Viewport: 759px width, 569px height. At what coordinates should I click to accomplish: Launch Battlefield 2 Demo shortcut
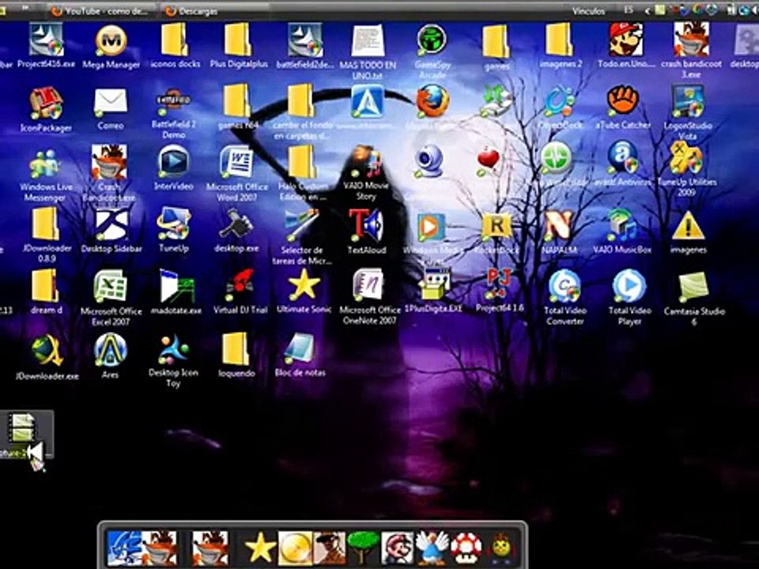(x=173, y=102)
